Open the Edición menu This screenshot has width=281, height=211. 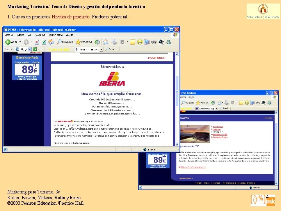tap(21, 35)
